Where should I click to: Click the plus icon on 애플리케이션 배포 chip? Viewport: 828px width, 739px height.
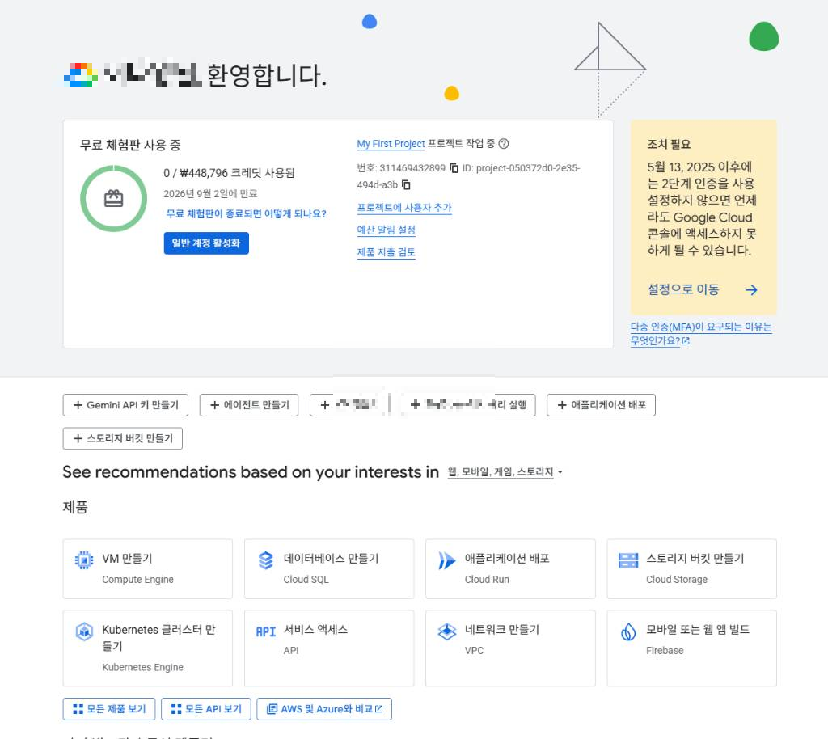coord(562,405)
